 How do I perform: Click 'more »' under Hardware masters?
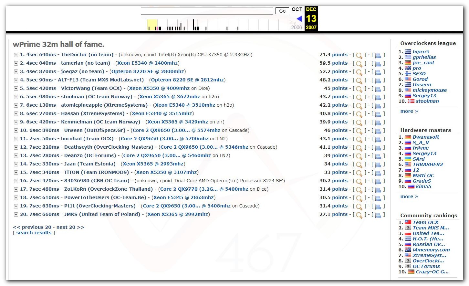(409, 196)
